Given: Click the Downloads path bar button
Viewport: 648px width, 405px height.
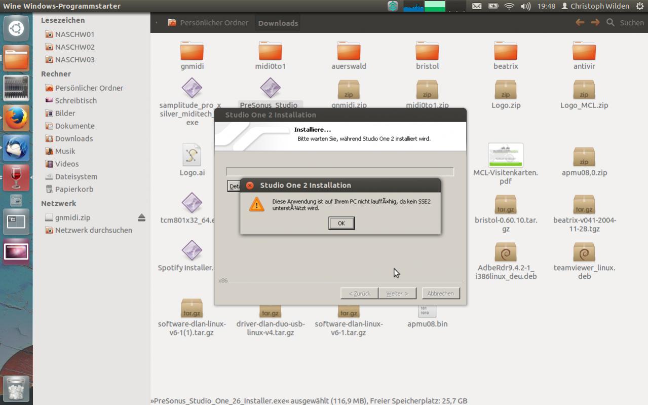Looking at the screenshot, I should 278,23.
